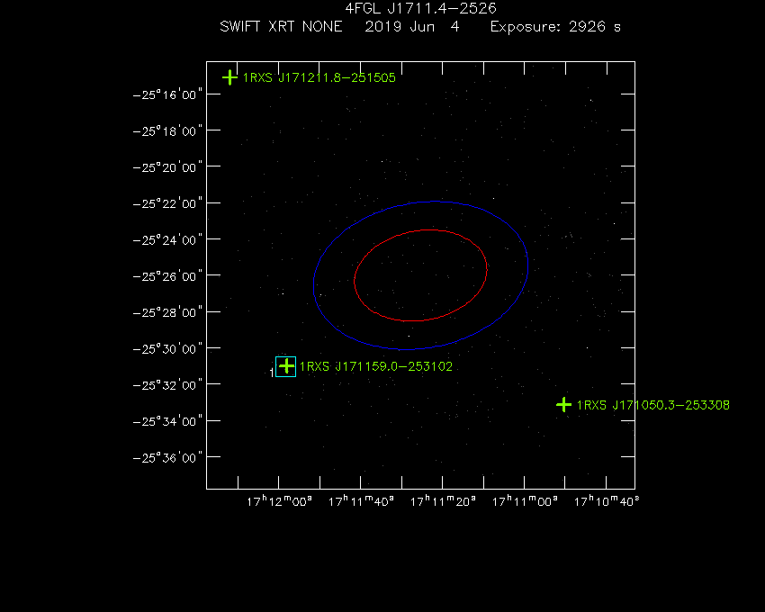Viewport: 765px width, 612px height.
Task: Click the 4FGL J1711.4-2526 title text
Action: (420, 8)
